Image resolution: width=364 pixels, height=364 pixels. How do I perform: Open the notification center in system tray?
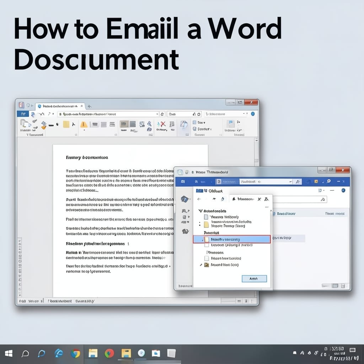click(x=352, y=350)
